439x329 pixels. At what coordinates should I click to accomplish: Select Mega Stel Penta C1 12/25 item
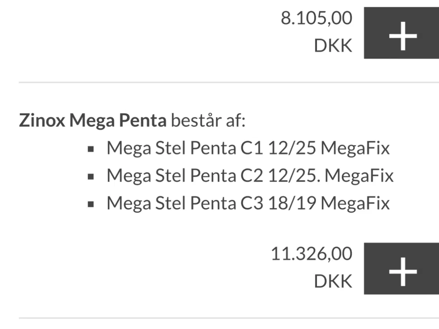(x=248, y=148)
